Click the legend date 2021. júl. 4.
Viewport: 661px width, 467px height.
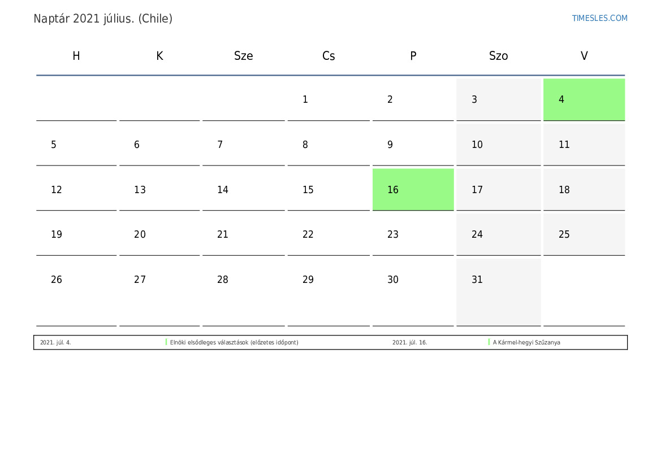tap(55, 343)
